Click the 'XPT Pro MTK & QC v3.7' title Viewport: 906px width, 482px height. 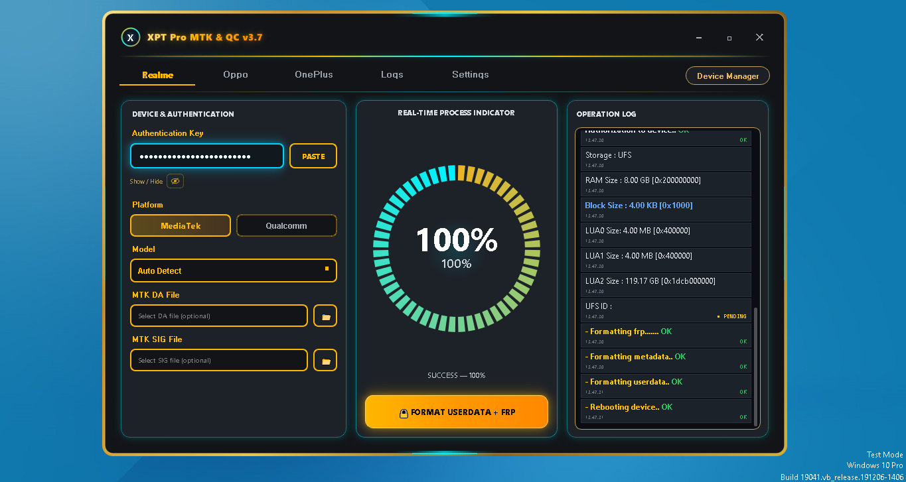click(x=204, y=37)
